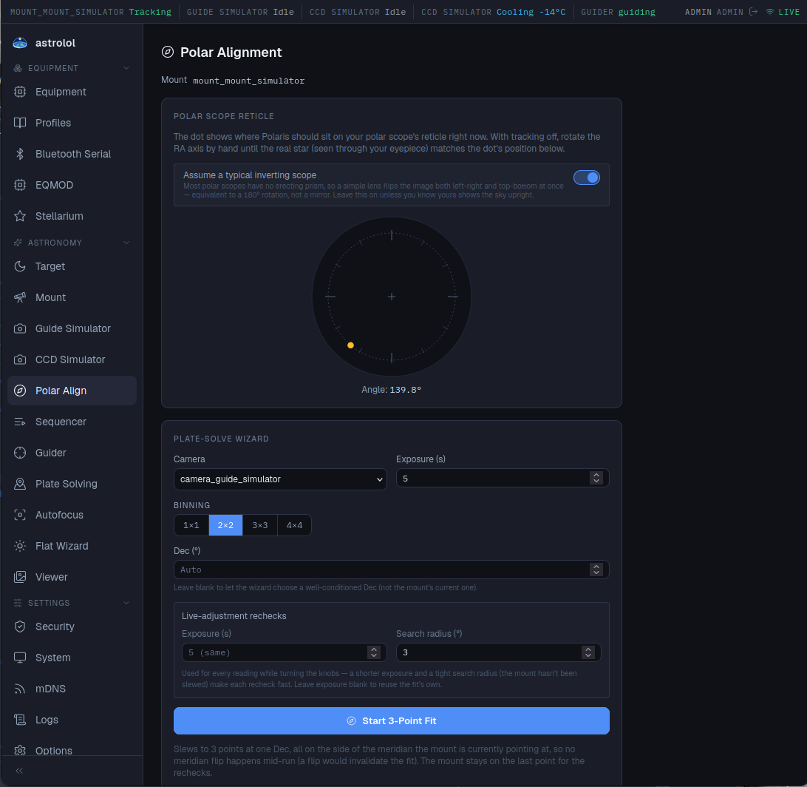Click the Sequencer list icon
The width and height of the screenshot is (807, 787).
coord(20,422)
